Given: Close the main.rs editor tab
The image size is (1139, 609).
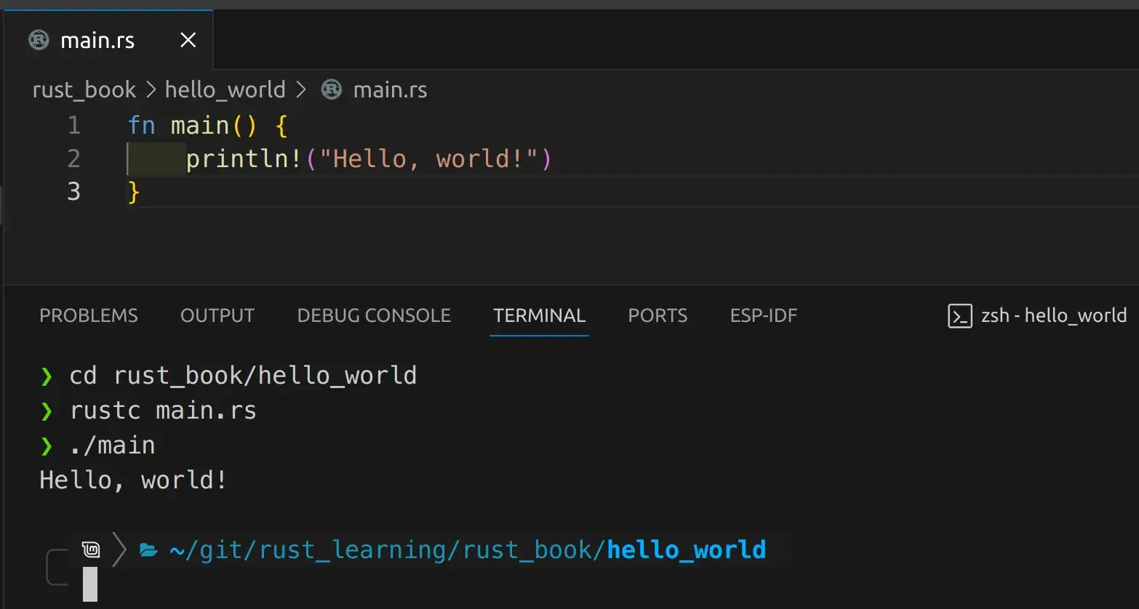Looking at the screenshot, I should coord(188,40).
